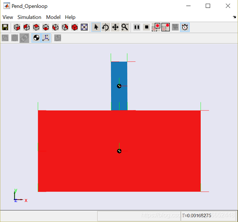
Task: Click the second red-dot trace icon before the camera
Action: click(166, 27)
